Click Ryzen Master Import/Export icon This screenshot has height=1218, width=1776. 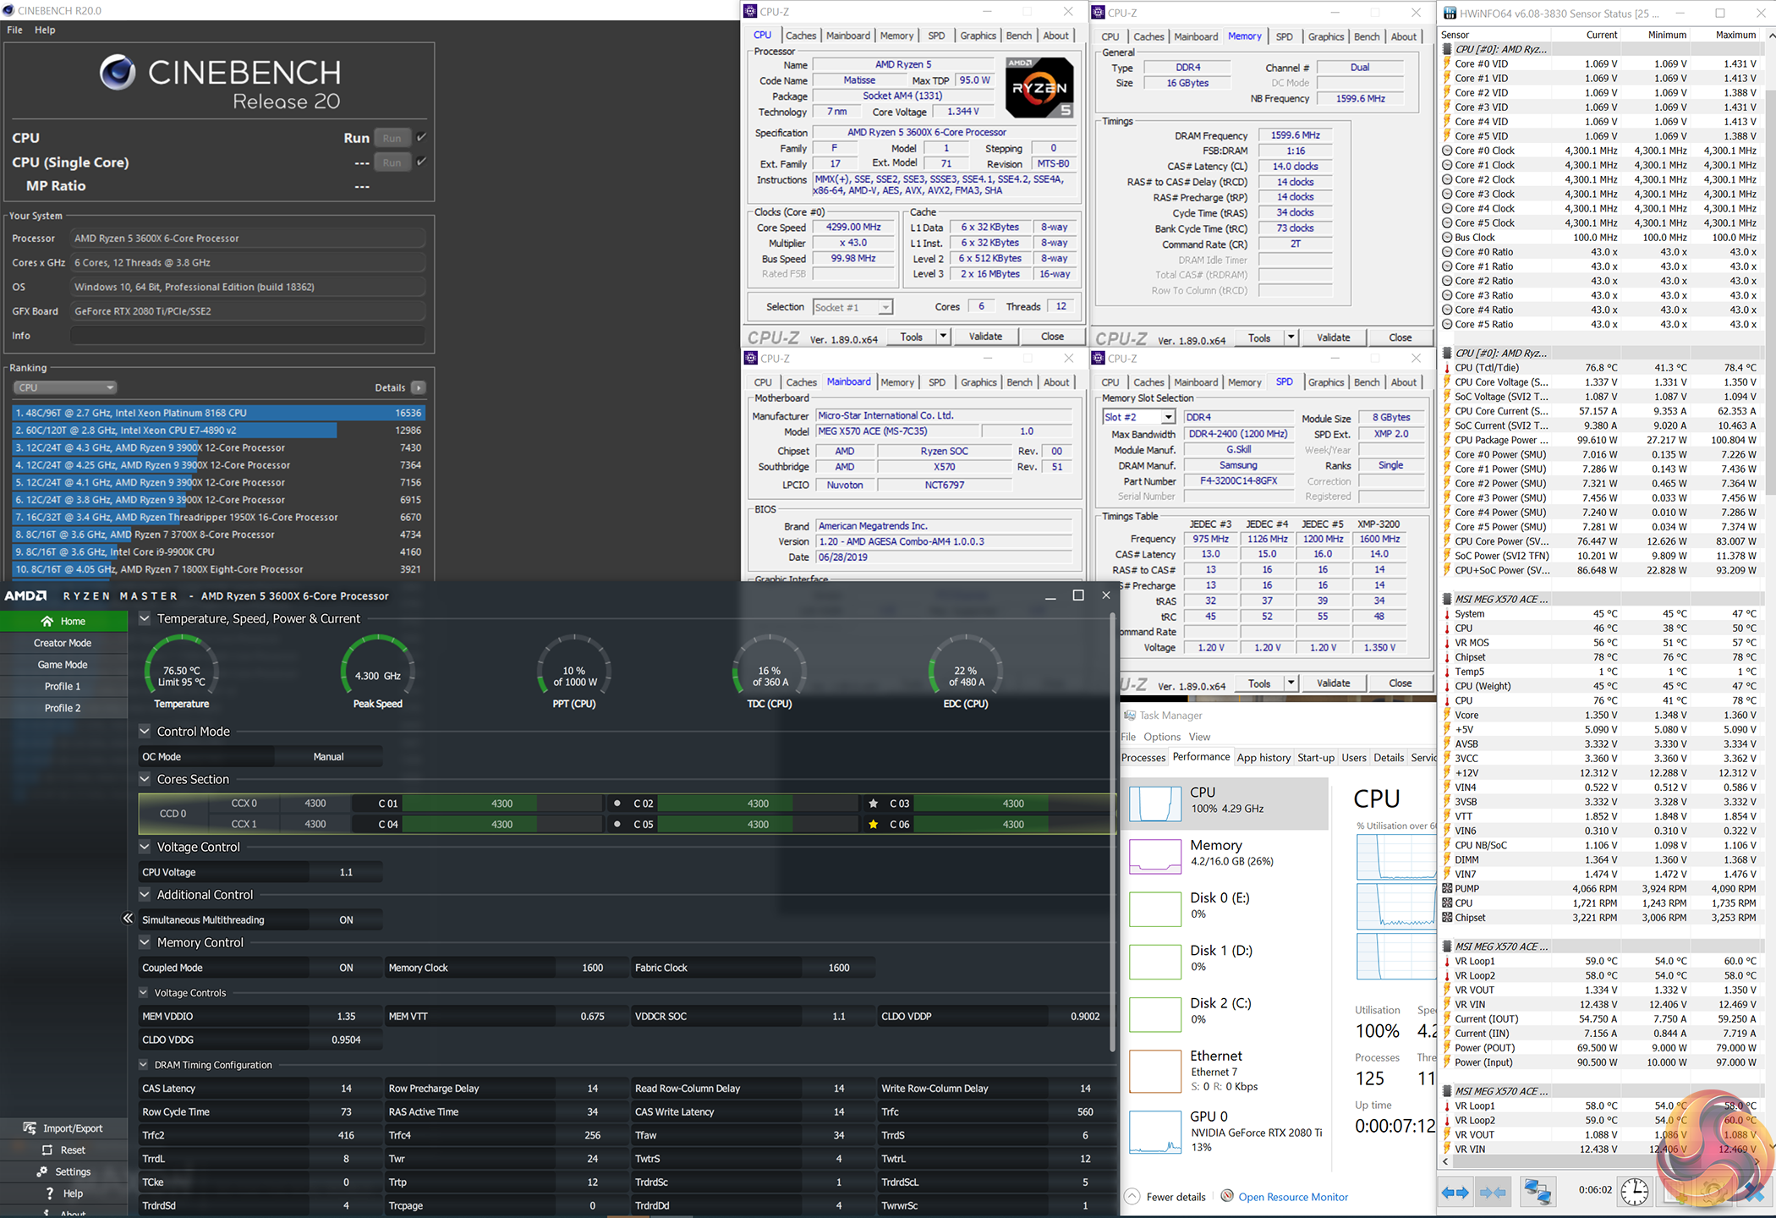tap(30, 1128)
